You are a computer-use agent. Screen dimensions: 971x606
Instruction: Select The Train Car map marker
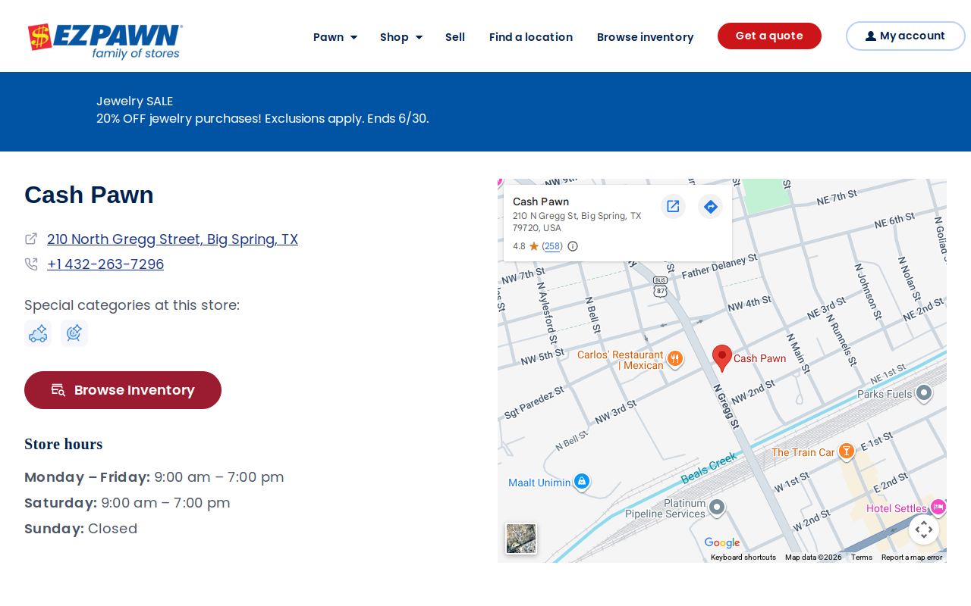[x=846, y=451]
